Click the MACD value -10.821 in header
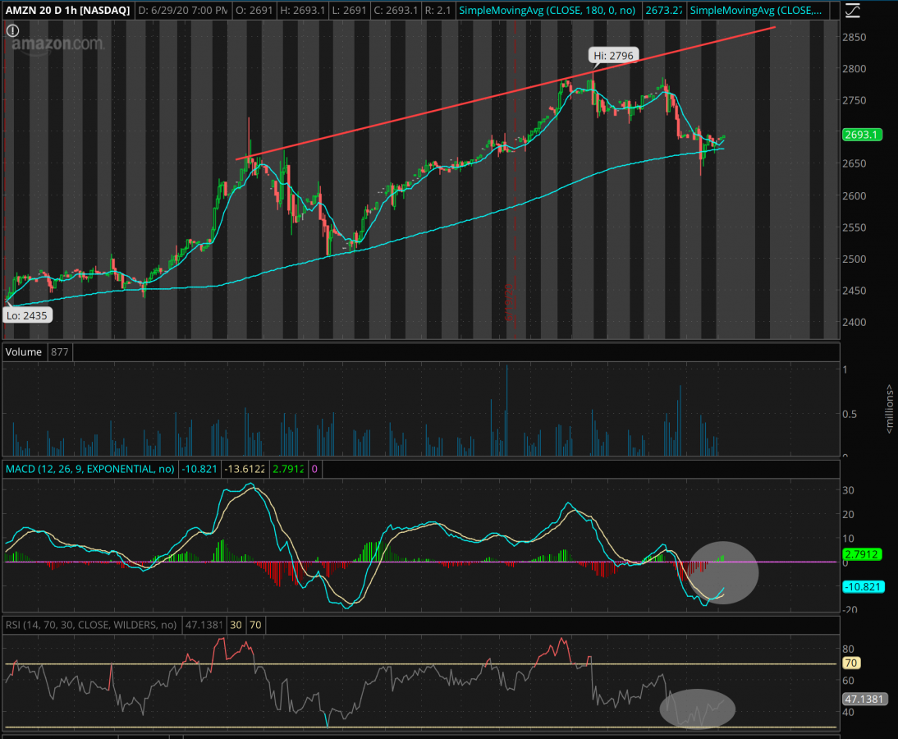 (x=199, y=469)
